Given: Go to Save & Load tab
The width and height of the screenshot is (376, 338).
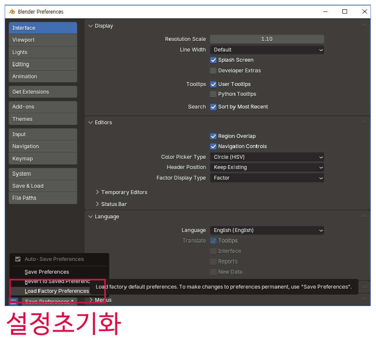Looking at the screenshot, I should click(x=43, y=186).
